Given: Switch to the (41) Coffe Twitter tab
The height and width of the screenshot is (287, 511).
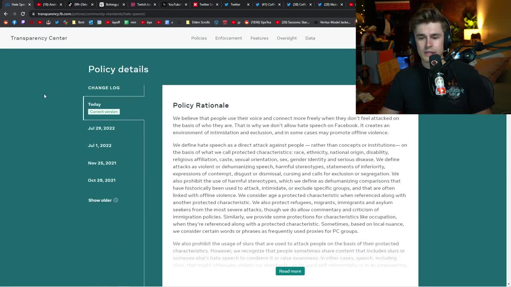Looking at the screenshot, I should [267, 4].
